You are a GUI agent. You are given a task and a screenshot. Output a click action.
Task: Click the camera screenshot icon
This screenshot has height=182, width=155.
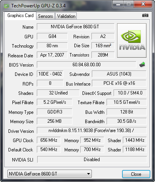pos(145,15)
